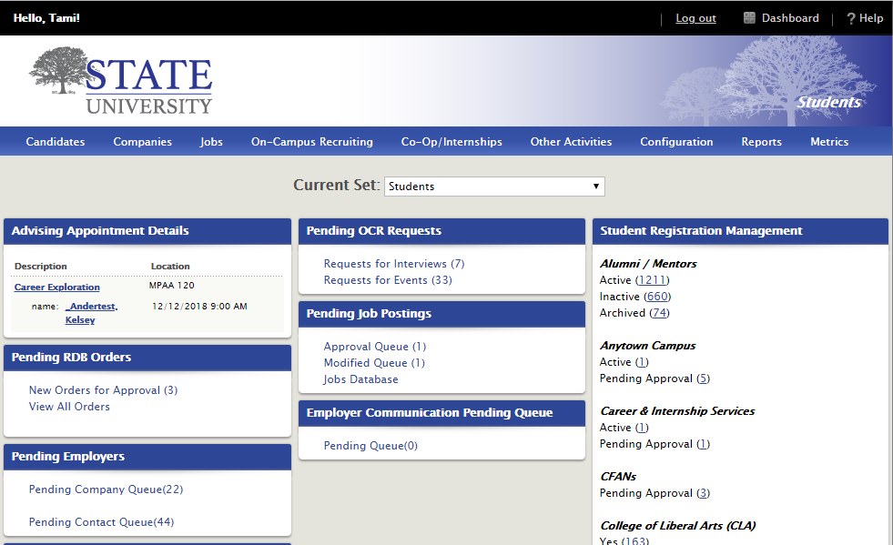
Task: Click the Pending RDB Orders panel header
Action: coord(147,358)
